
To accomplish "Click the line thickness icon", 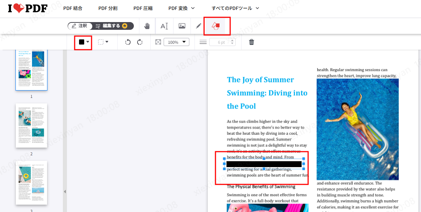I will coord(203,42).
